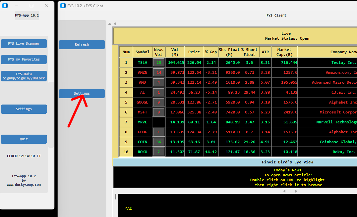The image size is (357, 217).
Task: Open COIN news volume button showing 36
Action: point(159,142)
